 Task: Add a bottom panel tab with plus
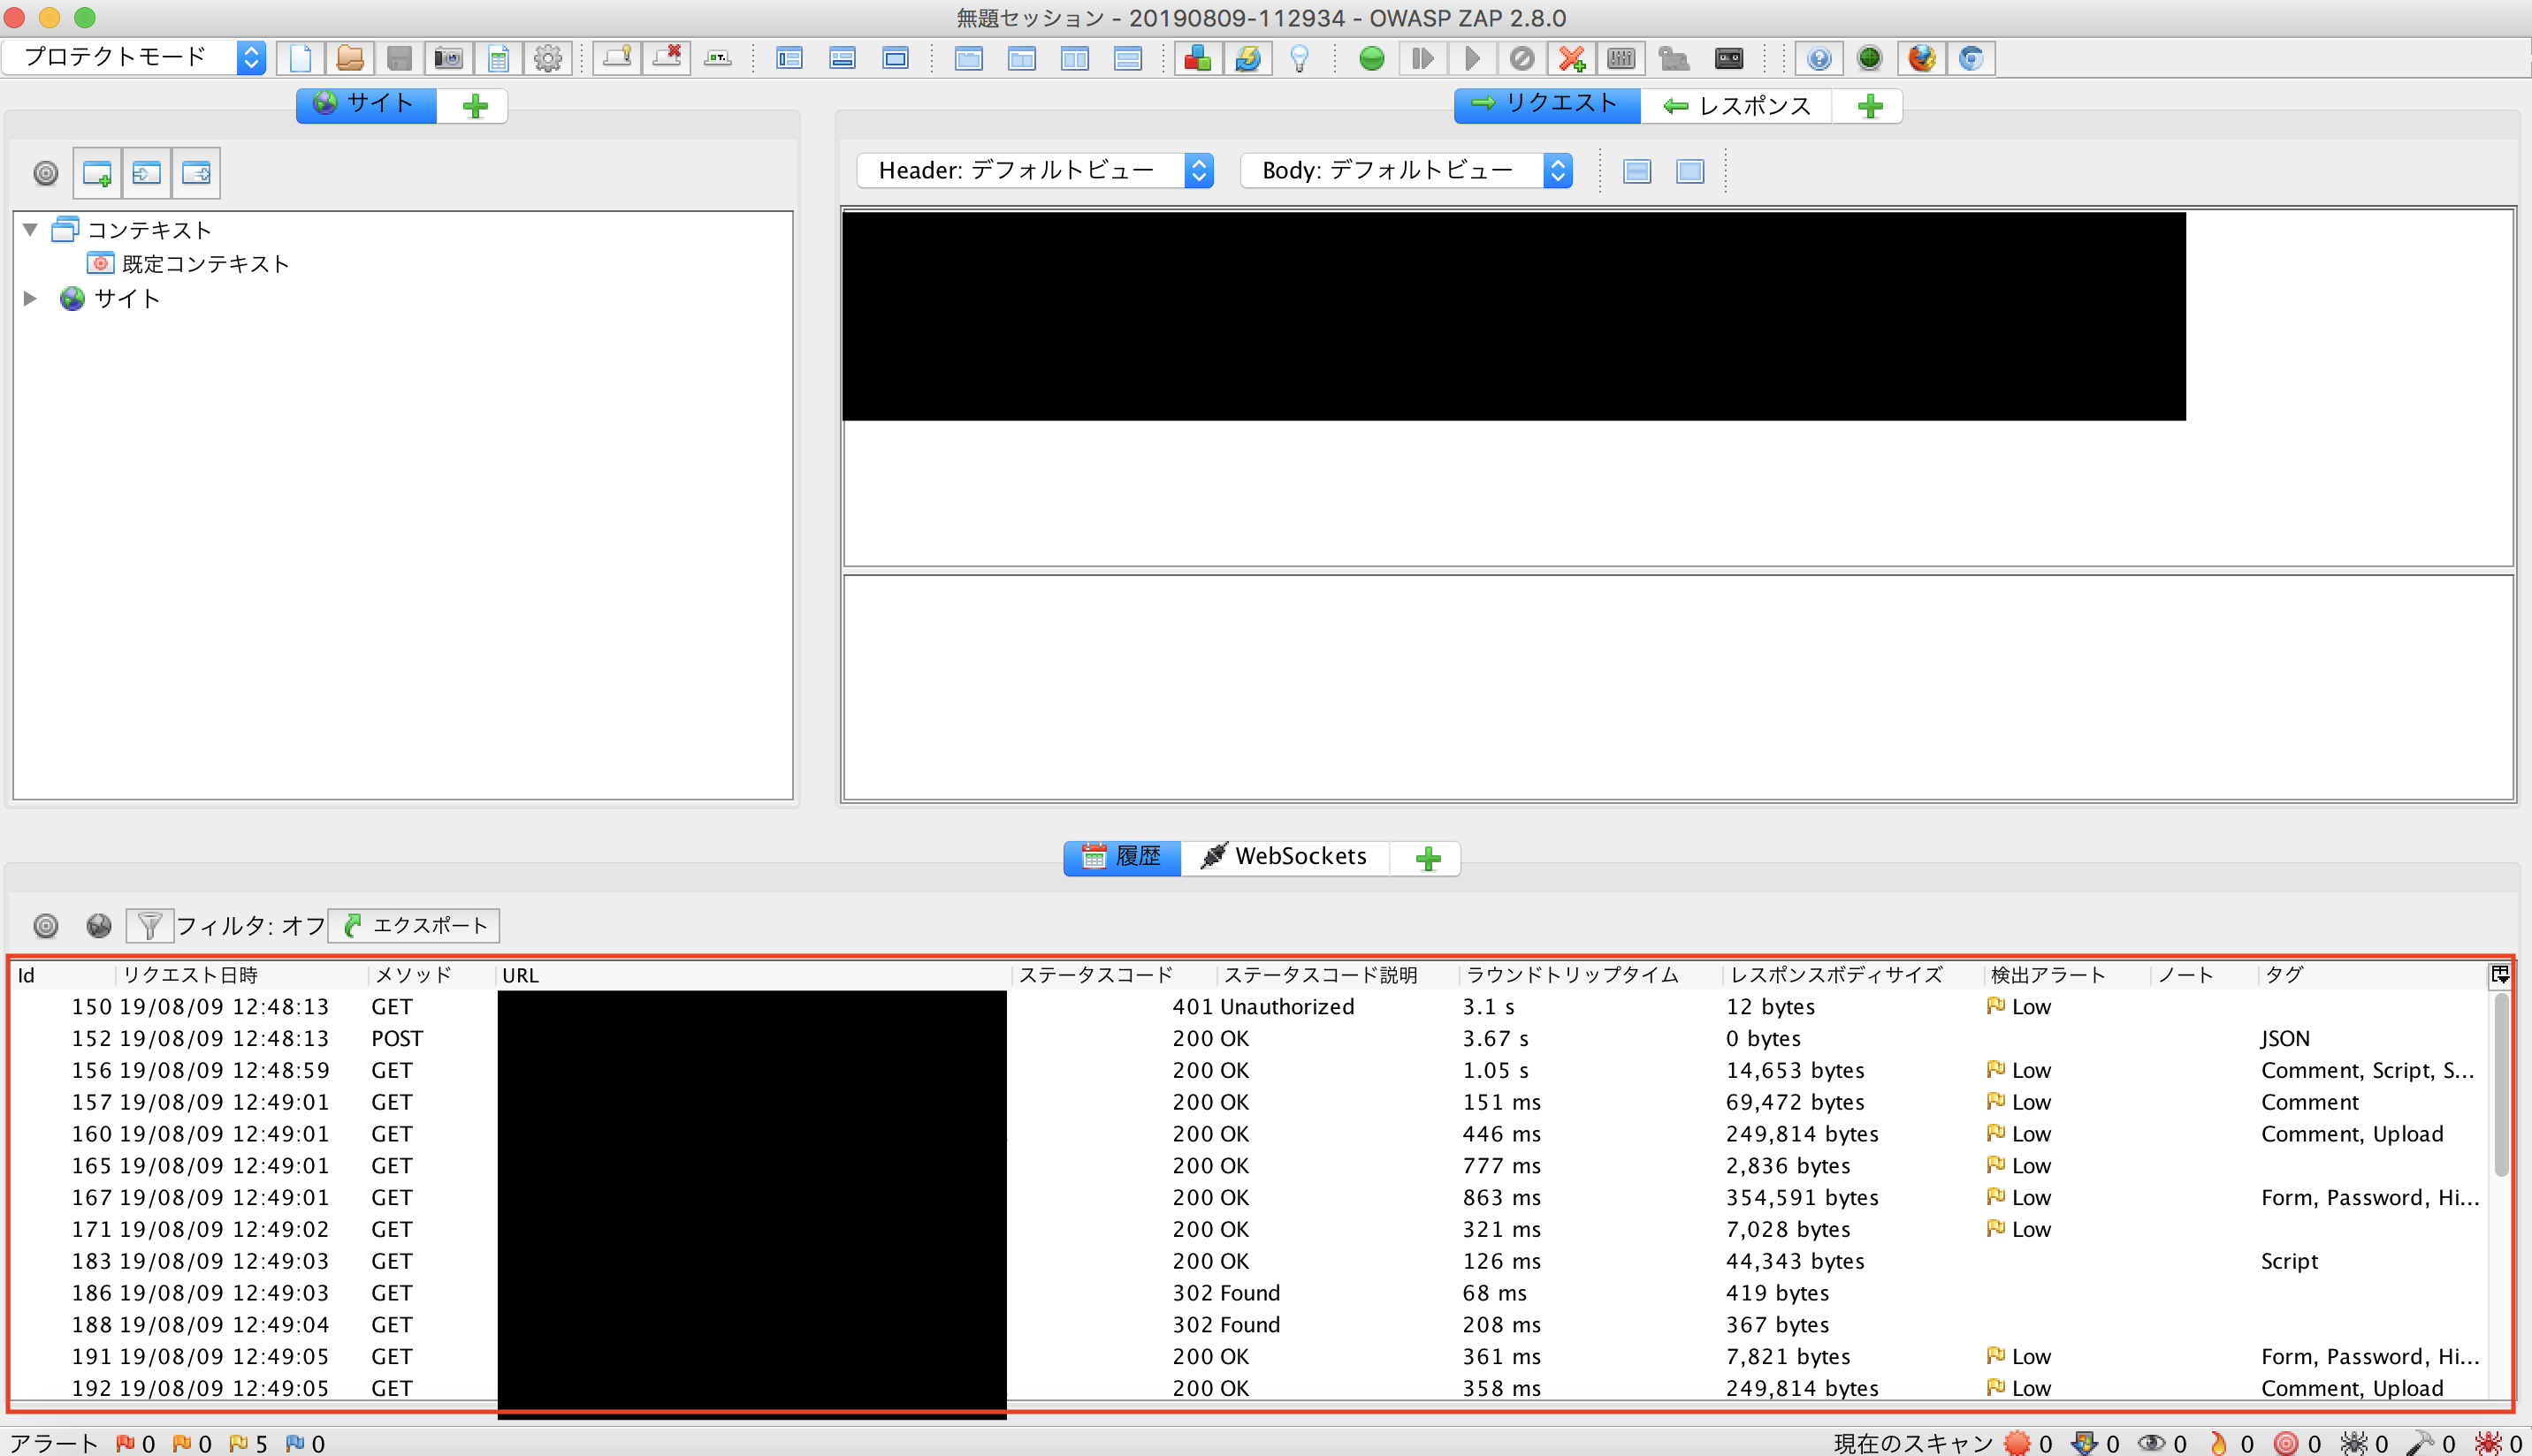1429,858
